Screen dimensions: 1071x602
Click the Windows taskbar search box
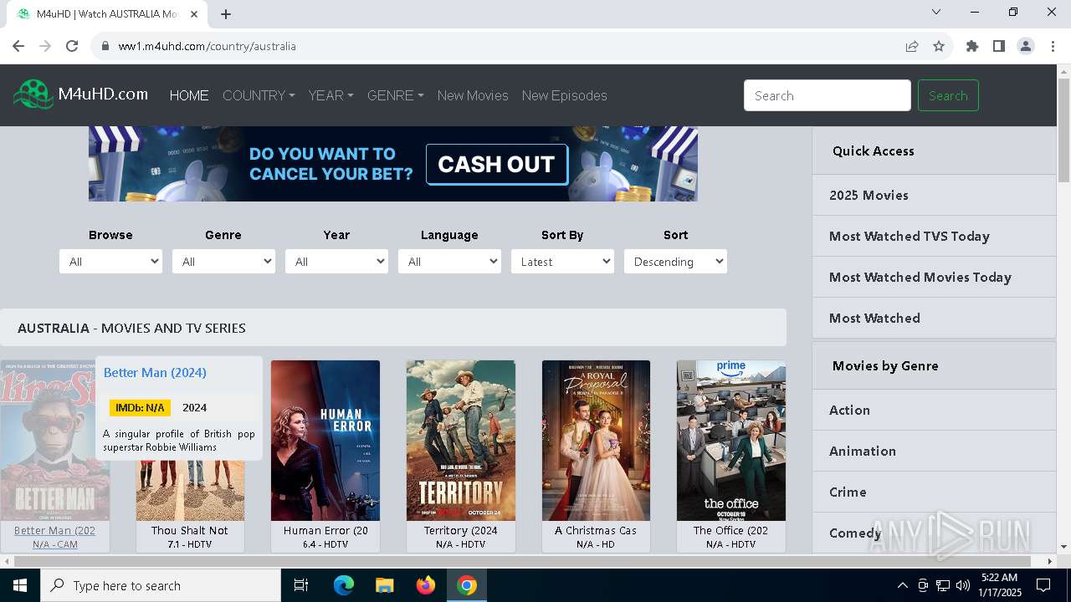pyautogui.click(x=160, y=585)
